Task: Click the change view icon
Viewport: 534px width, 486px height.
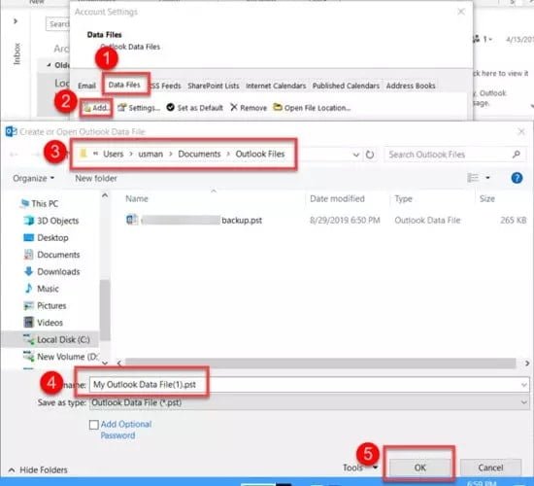Action: click(x=473, y=178)
